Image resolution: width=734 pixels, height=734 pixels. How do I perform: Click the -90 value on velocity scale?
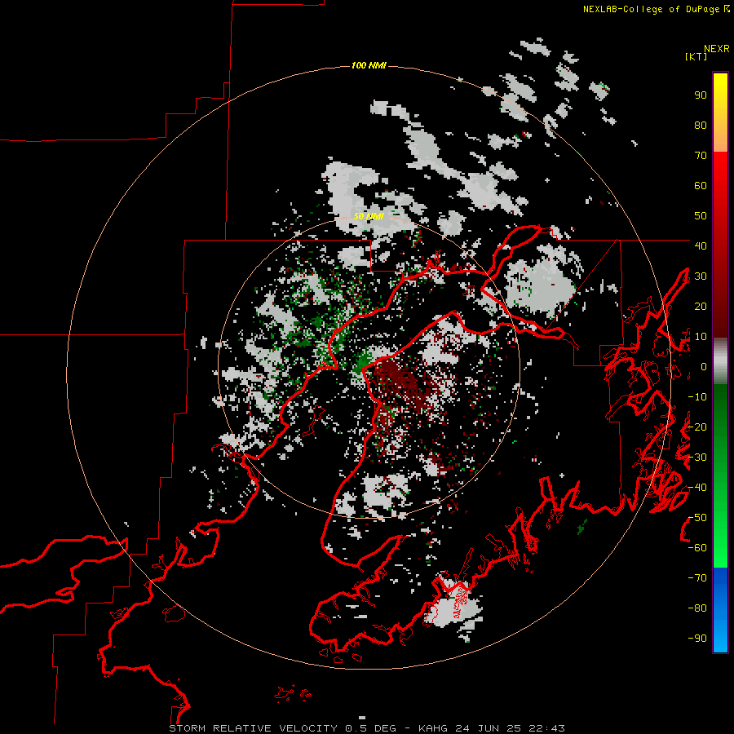pos(697,639)
